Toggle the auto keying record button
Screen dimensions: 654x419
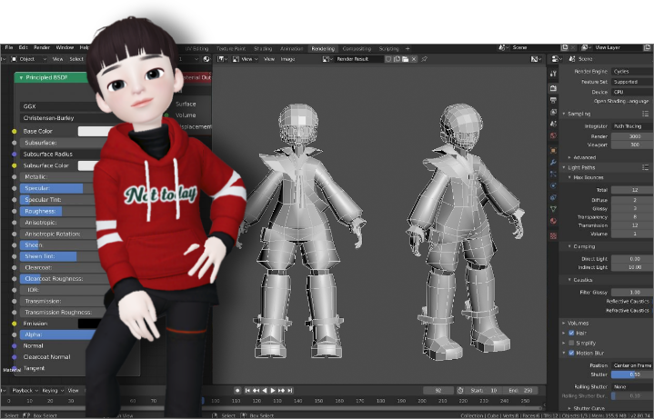tap(237, 391)
